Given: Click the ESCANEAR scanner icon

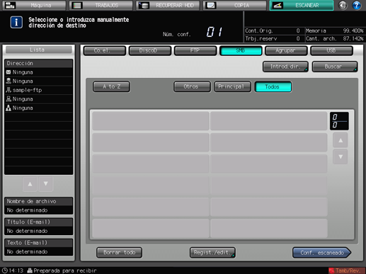Looking at the screenshot, I should pyautogui.click(x=278, y=5).
